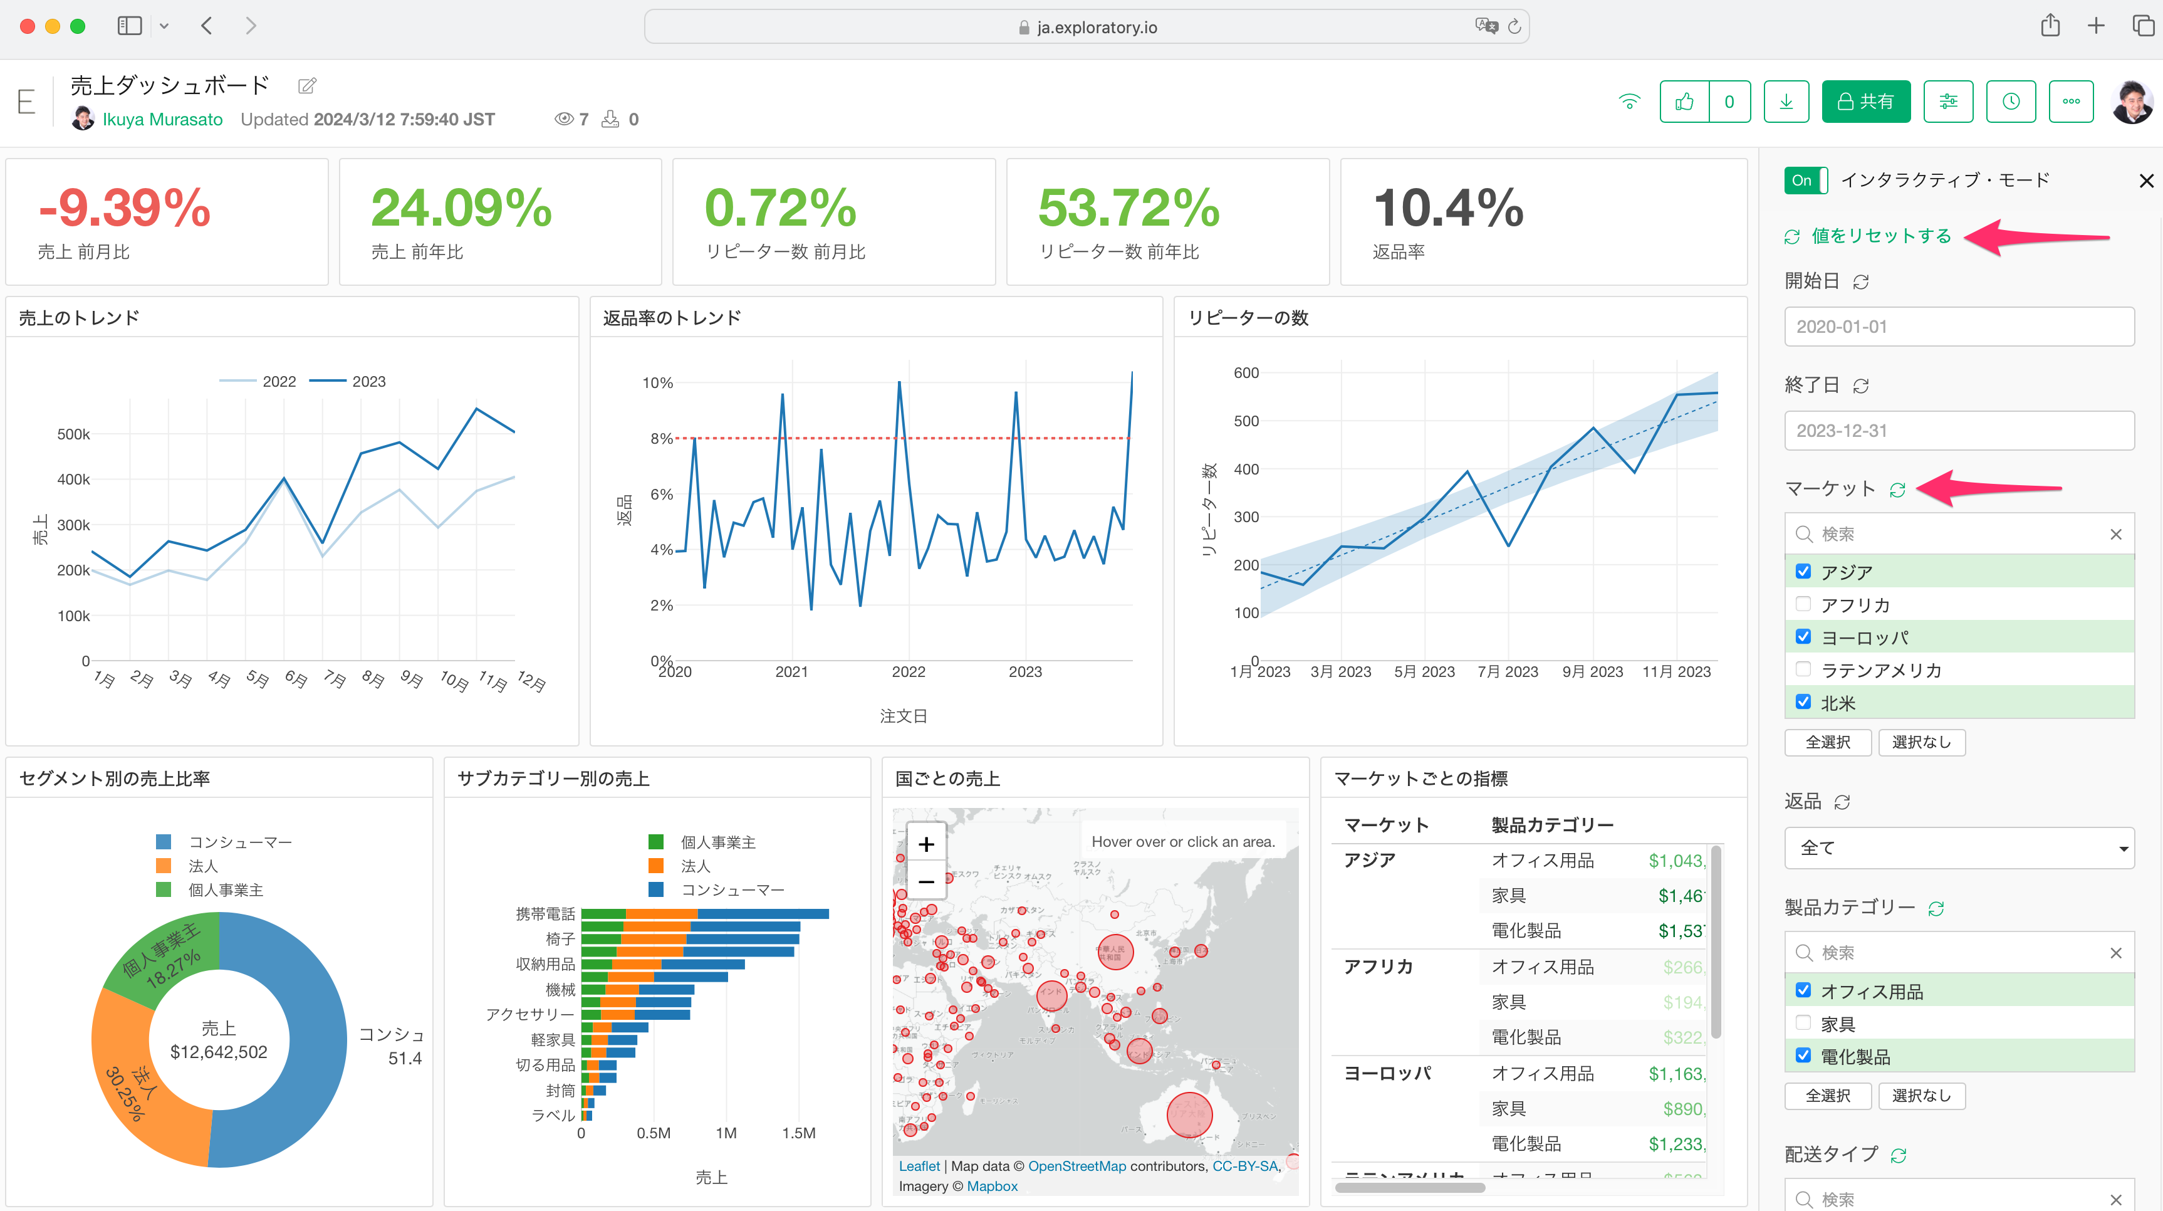This screenshot has height=1211, width=2163.
Task: Reset the 終了日 value icon
Action: [1861, 386]
